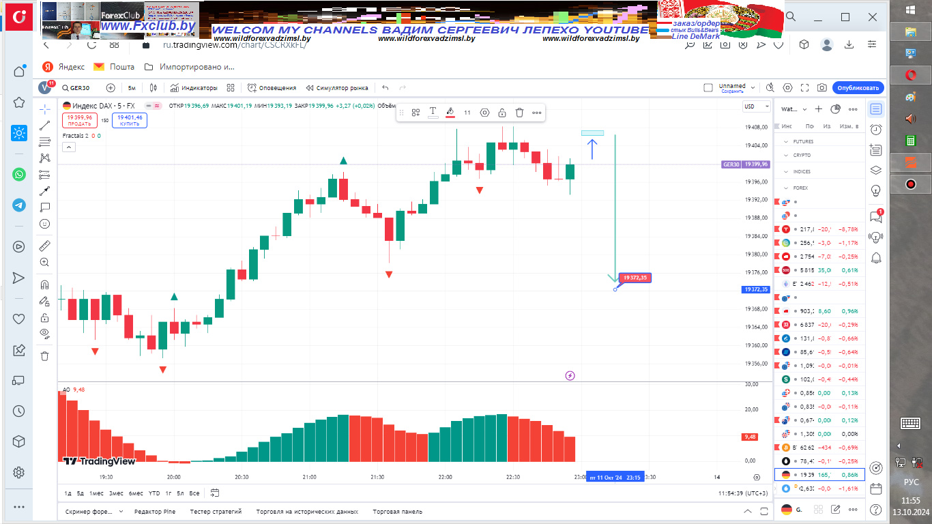The height and width of the screenshot is (524, 932).
Task: Add symbol to compare with plus
Action: tap(111, 88)
